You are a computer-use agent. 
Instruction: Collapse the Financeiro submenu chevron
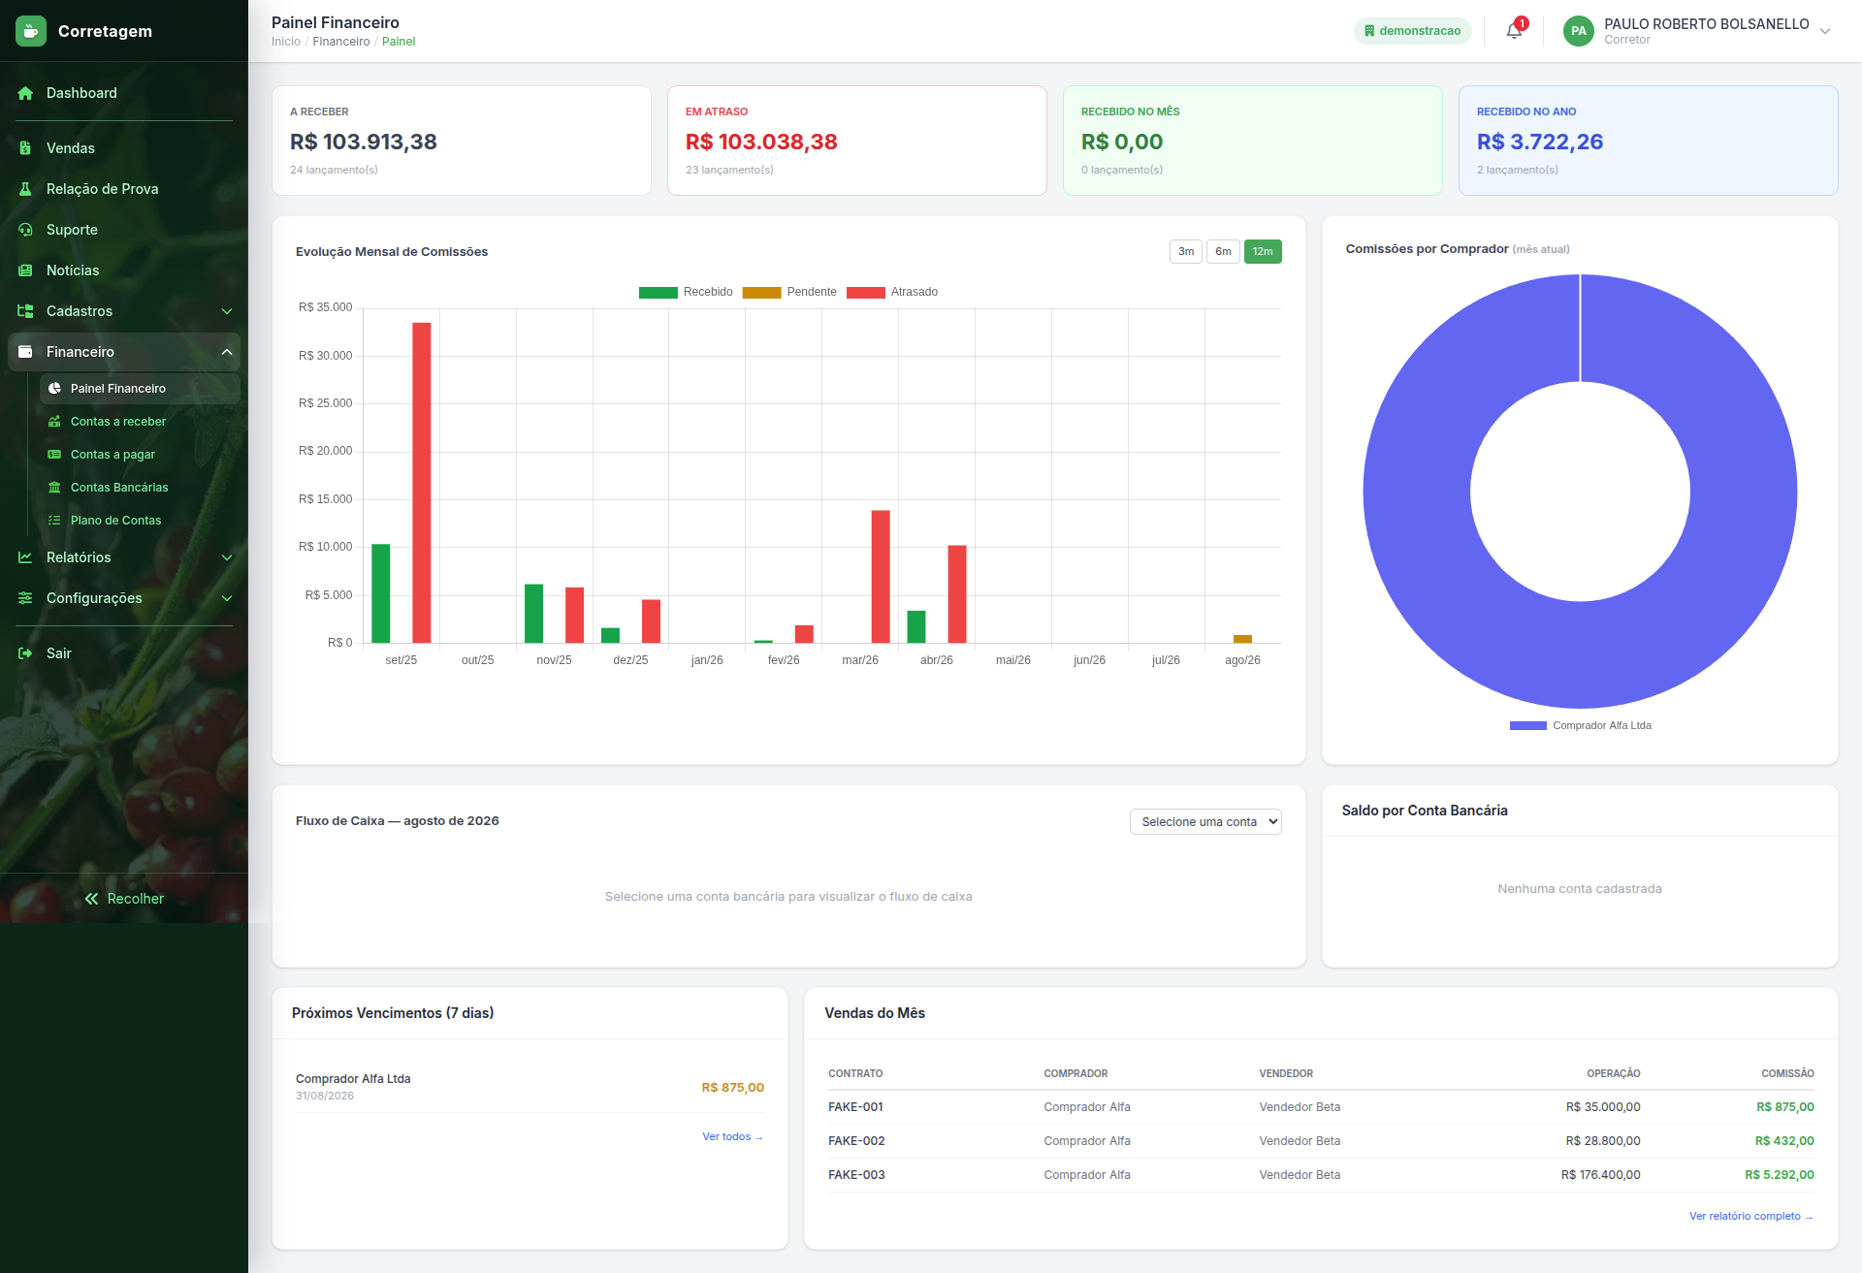[x=227, y=352]
